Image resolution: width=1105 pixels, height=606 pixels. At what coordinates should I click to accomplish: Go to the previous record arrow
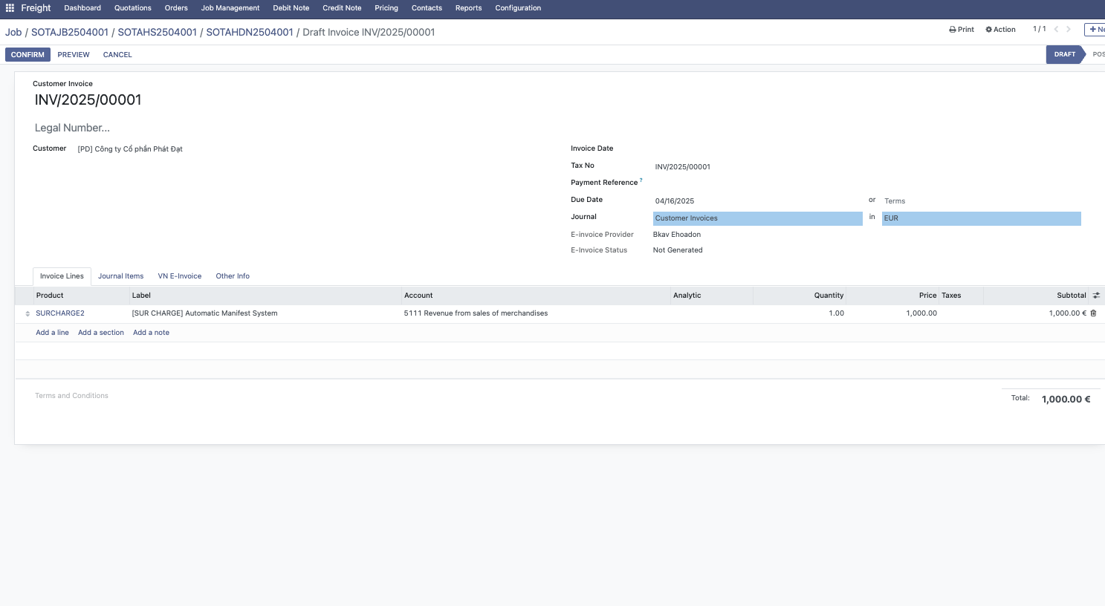point(1056,30)
